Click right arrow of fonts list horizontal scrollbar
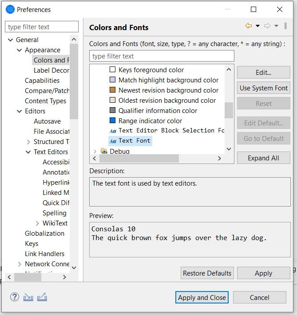Image resolution: width=297 pixels, height=315 pixels. [x=219, y=159]
